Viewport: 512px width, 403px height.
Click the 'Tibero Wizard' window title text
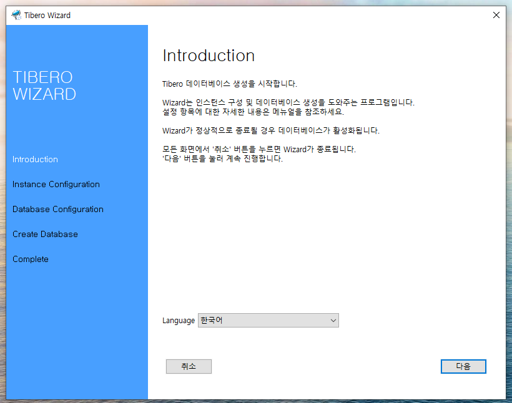click(47, 16)
